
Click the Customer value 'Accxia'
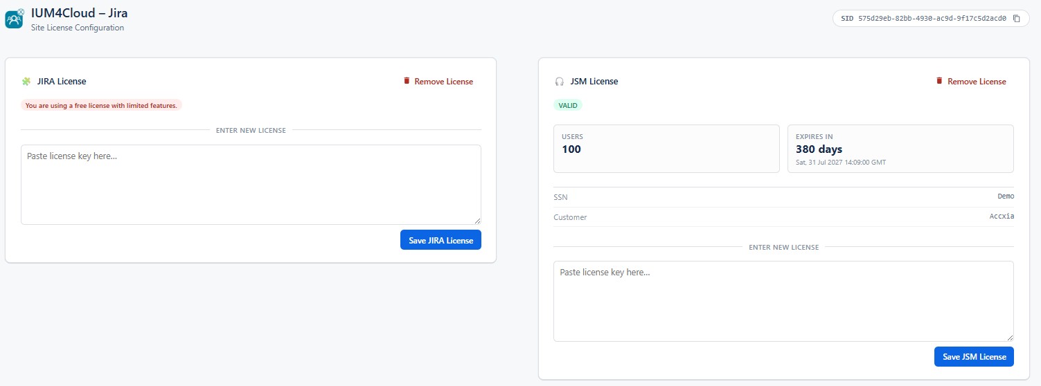coord(1002,217)
